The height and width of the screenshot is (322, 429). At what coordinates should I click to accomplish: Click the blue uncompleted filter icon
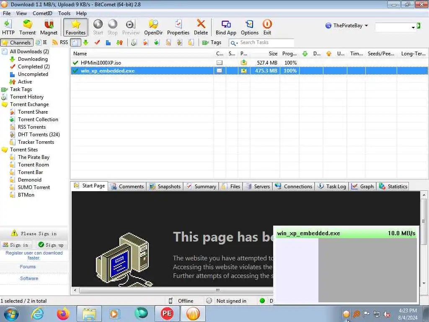[x=109, y=42]
